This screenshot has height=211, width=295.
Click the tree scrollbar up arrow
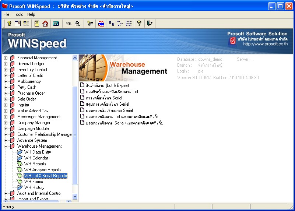point(75,58)
